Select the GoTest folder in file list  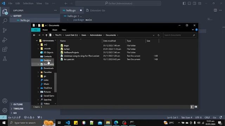tap(66, 49)
